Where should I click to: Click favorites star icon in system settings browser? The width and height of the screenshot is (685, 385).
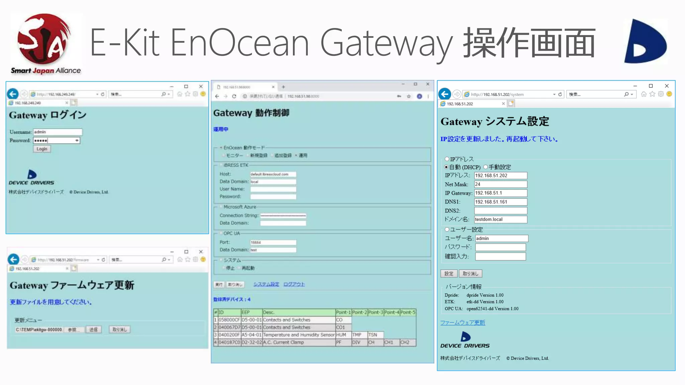click(x=652, y=94)
